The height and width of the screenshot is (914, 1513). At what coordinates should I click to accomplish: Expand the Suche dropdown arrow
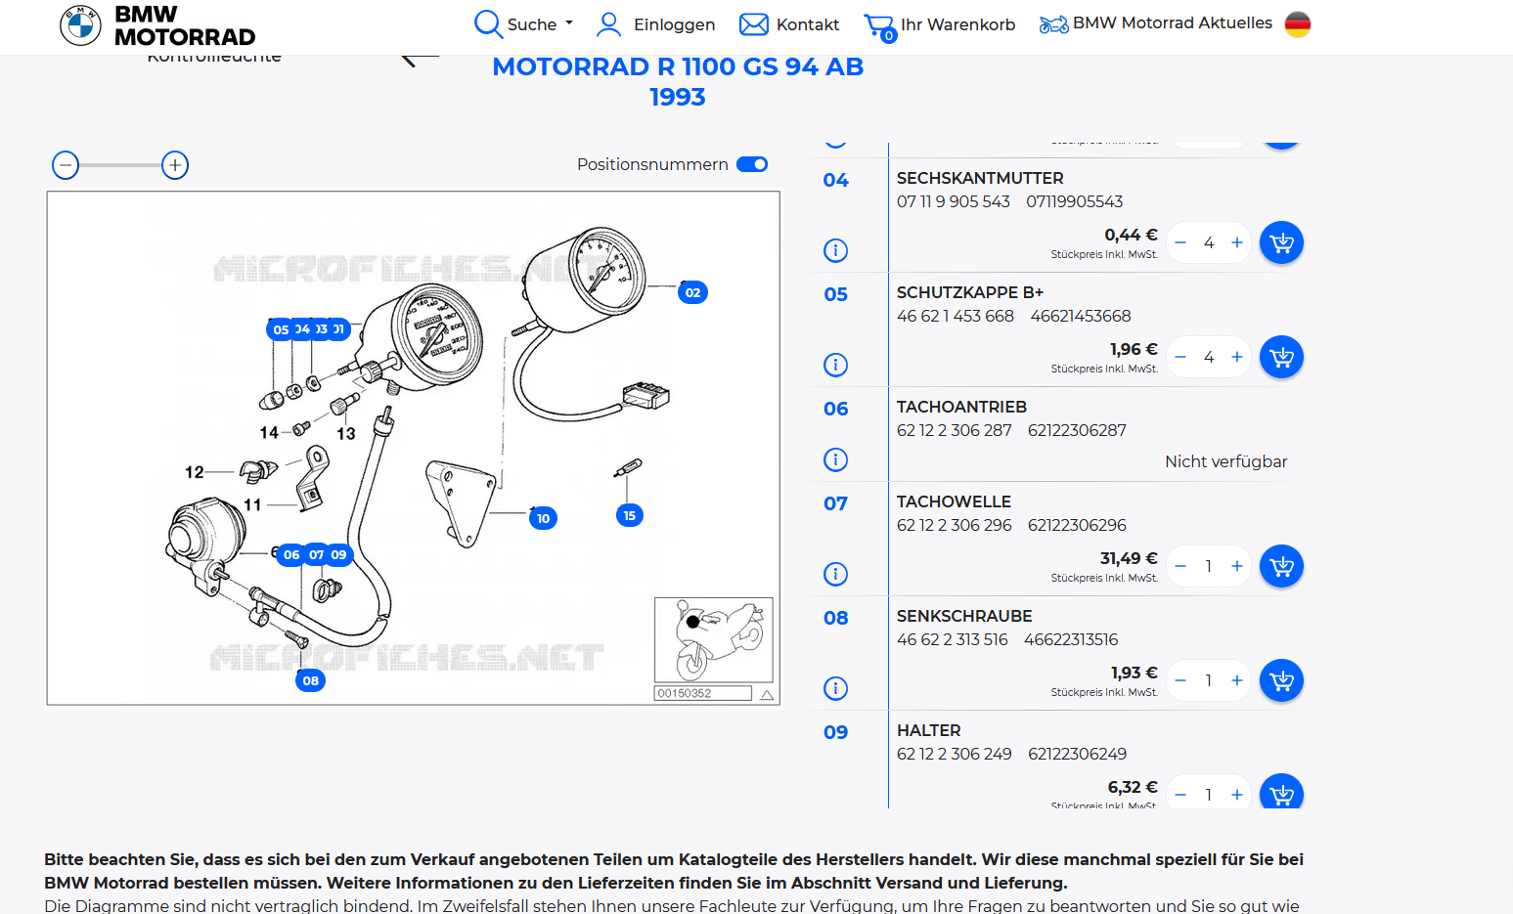[569, 22]
